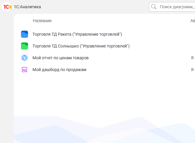Click the 1С:Аналитика title text

[27, 7]
